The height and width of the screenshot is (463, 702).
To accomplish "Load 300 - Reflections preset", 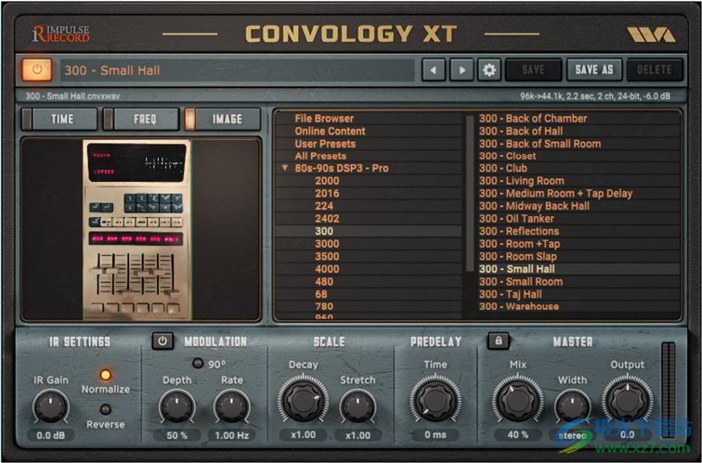I will (x=519, y=231).
